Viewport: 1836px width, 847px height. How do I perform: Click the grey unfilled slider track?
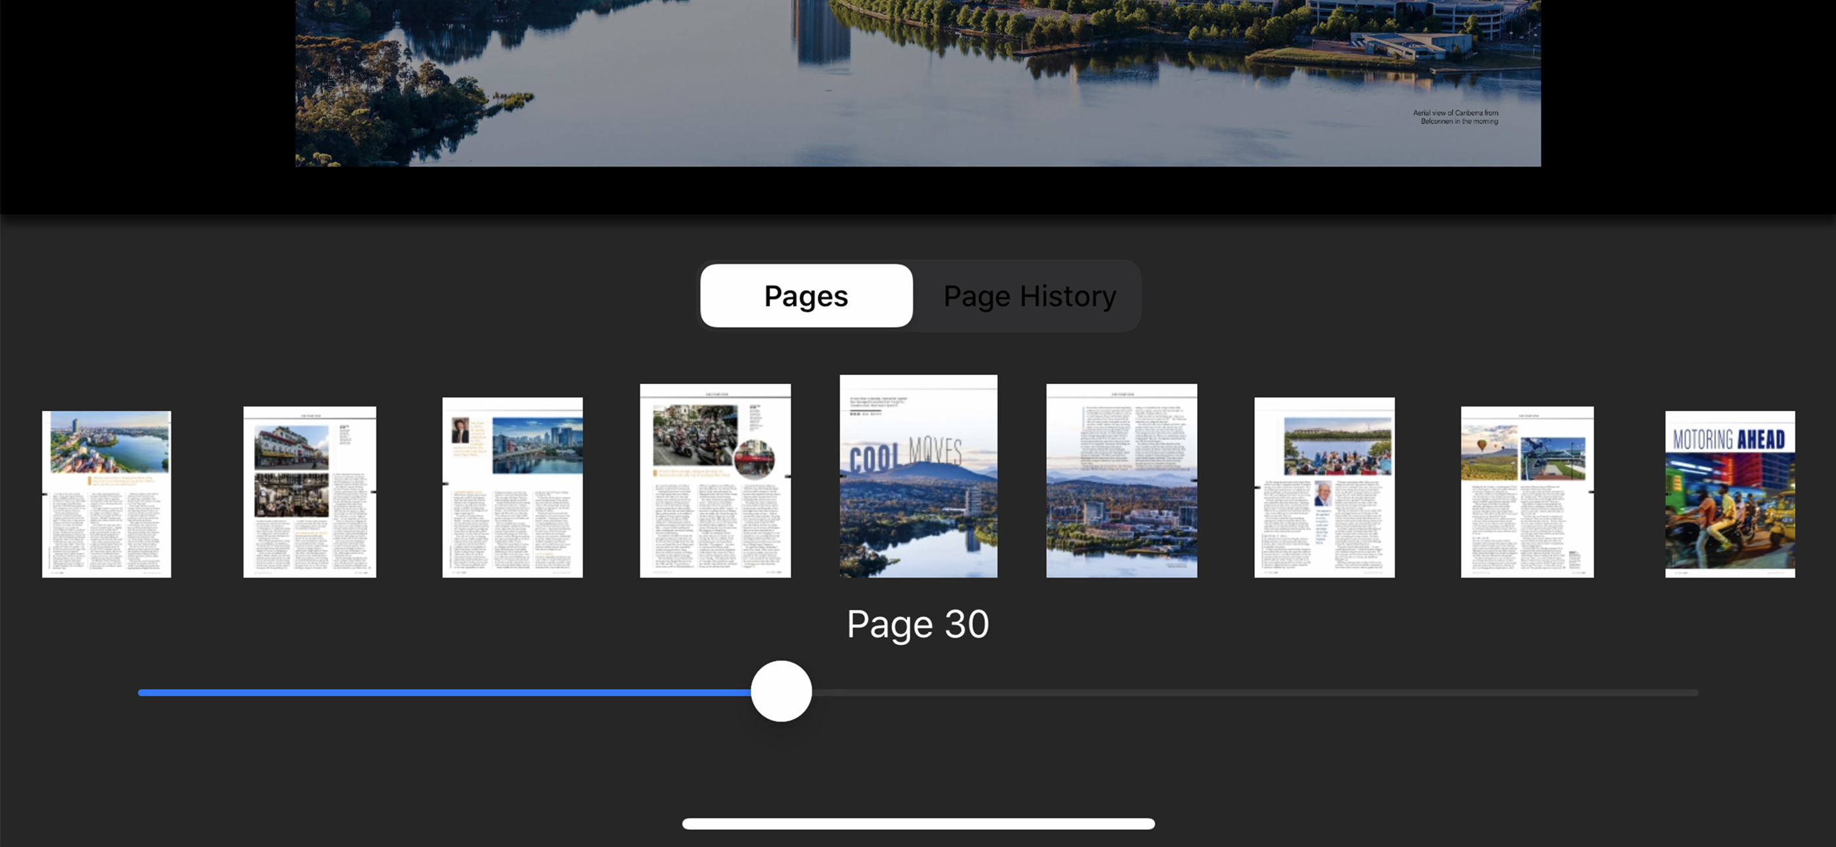click(1254, 692)
